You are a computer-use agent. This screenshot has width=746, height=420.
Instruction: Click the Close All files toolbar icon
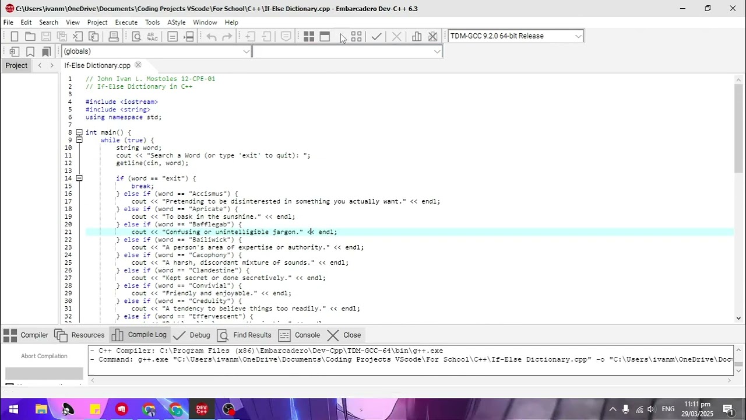93,36
